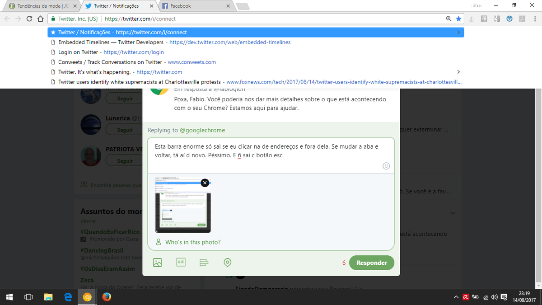Open the Action Center notifications icon
The width and height of the screenshot is (542, 305).
point(504,297)
